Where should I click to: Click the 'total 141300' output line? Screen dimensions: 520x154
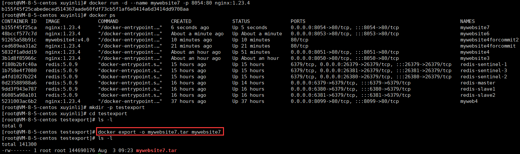19,144
